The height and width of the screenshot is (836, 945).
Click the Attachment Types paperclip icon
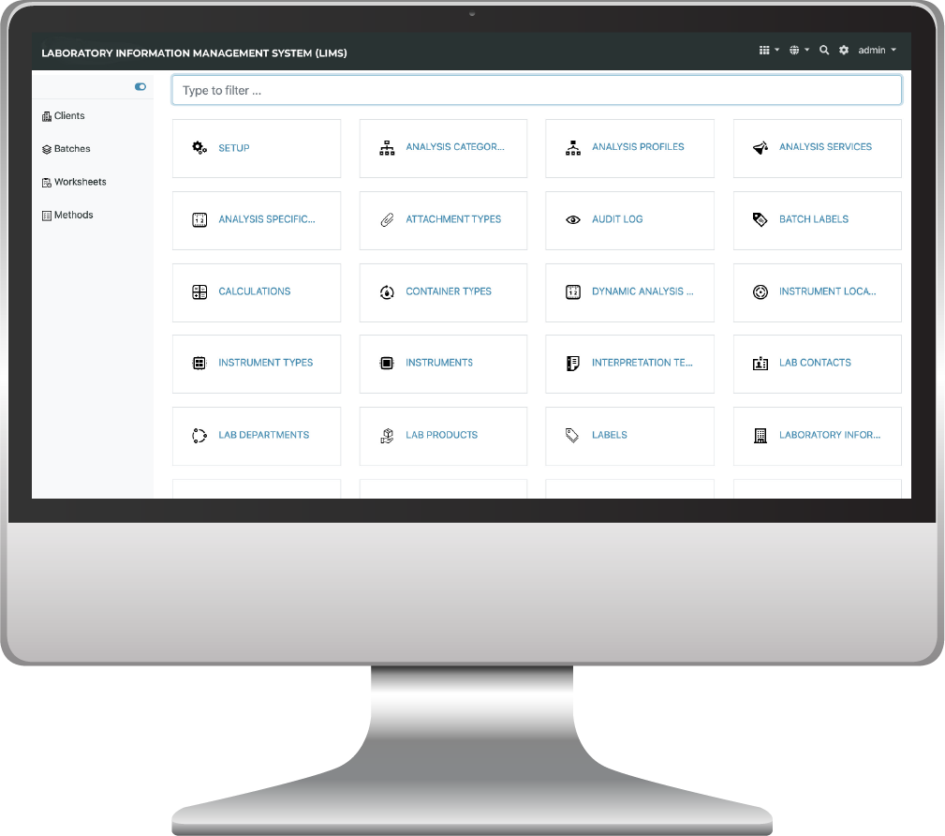pos(387,220)
